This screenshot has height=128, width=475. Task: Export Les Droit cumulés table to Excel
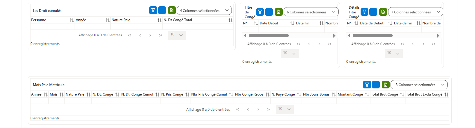pos(172,10)
